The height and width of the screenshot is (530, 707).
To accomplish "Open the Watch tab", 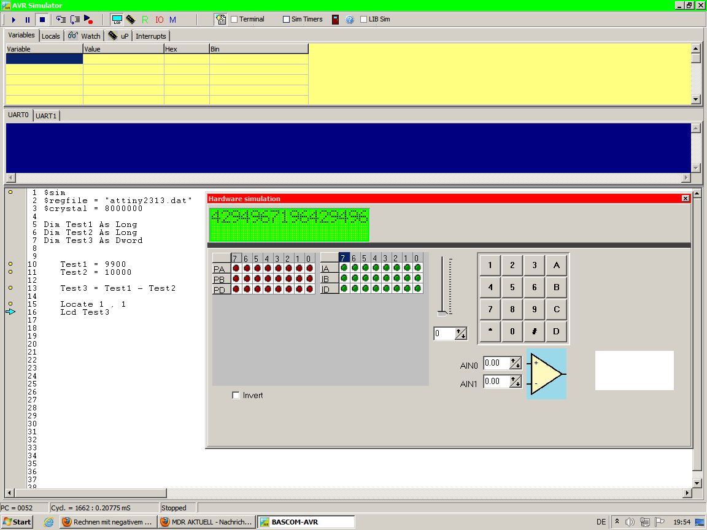I will [x=84, y=36].
